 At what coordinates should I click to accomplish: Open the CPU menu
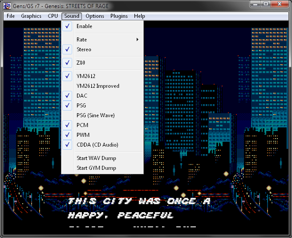tap(53, 16)
